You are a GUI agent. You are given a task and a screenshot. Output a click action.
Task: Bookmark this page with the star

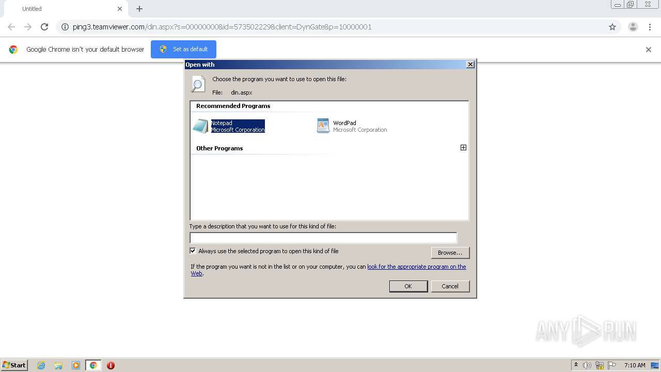tap(612, 27)
